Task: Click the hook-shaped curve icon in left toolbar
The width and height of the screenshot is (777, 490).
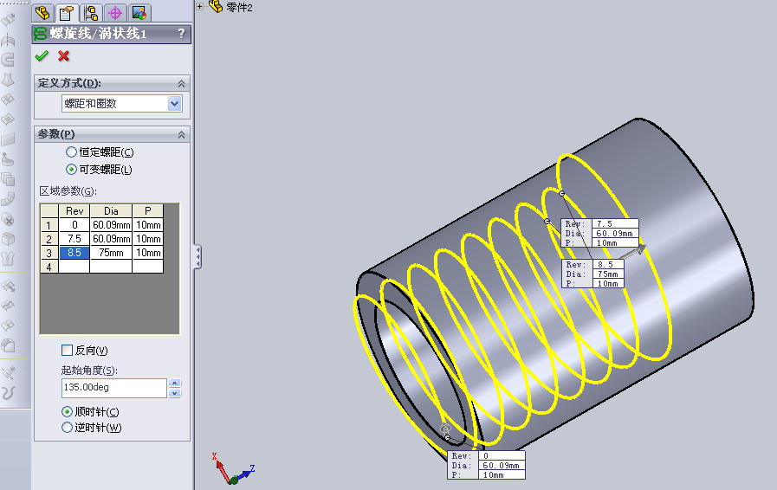Action: (x=8, y=393)
